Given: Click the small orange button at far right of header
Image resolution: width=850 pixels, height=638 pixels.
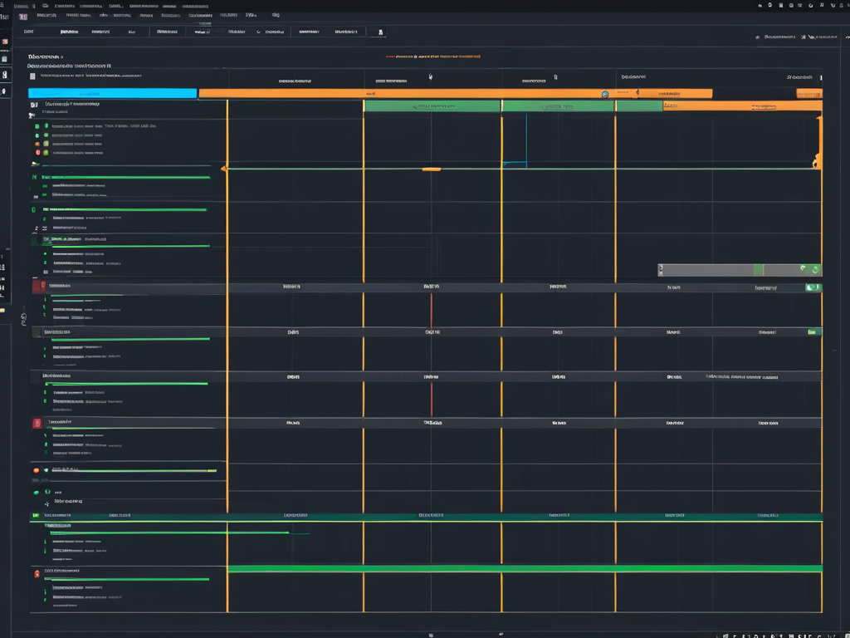Looking at the screenshot, I should coord(808,94).
